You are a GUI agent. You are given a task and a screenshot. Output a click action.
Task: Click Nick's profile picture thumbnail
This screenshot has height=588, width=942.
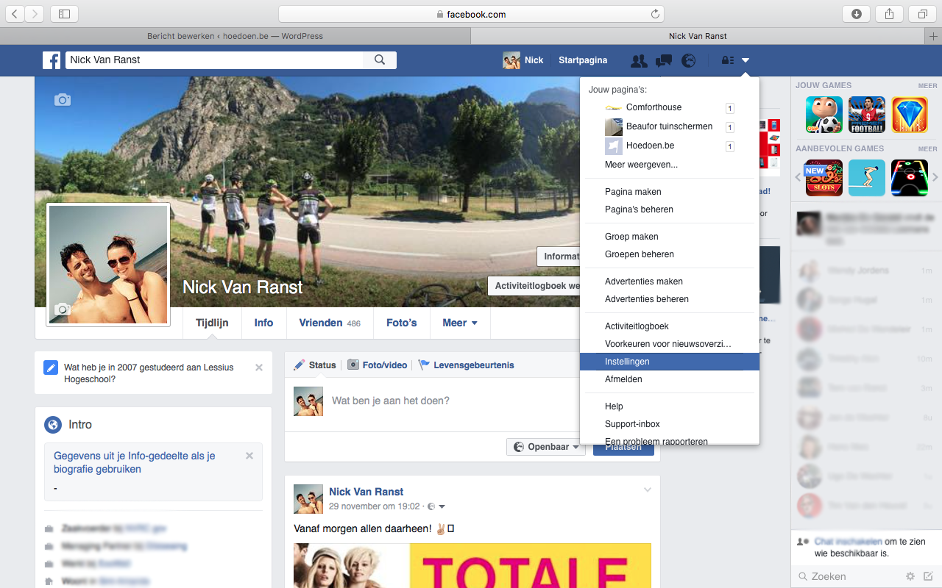[108, 265]
